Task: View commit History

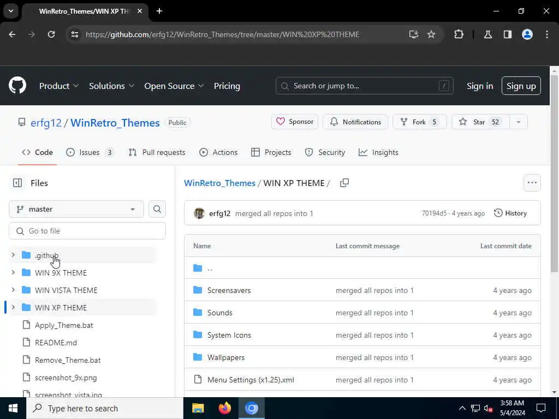Action: coord(510,213)
